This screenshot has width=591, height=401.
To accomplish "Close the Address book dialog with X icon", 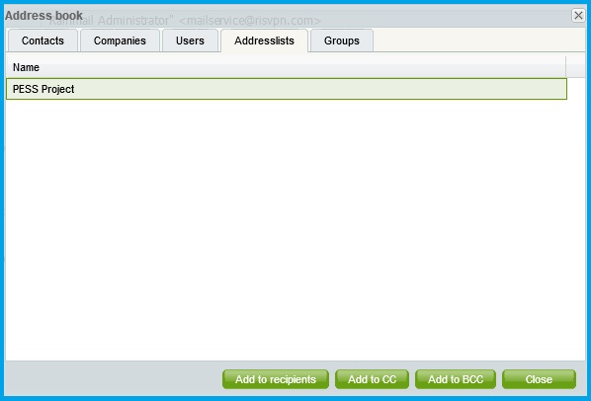I will pos(578,16).
